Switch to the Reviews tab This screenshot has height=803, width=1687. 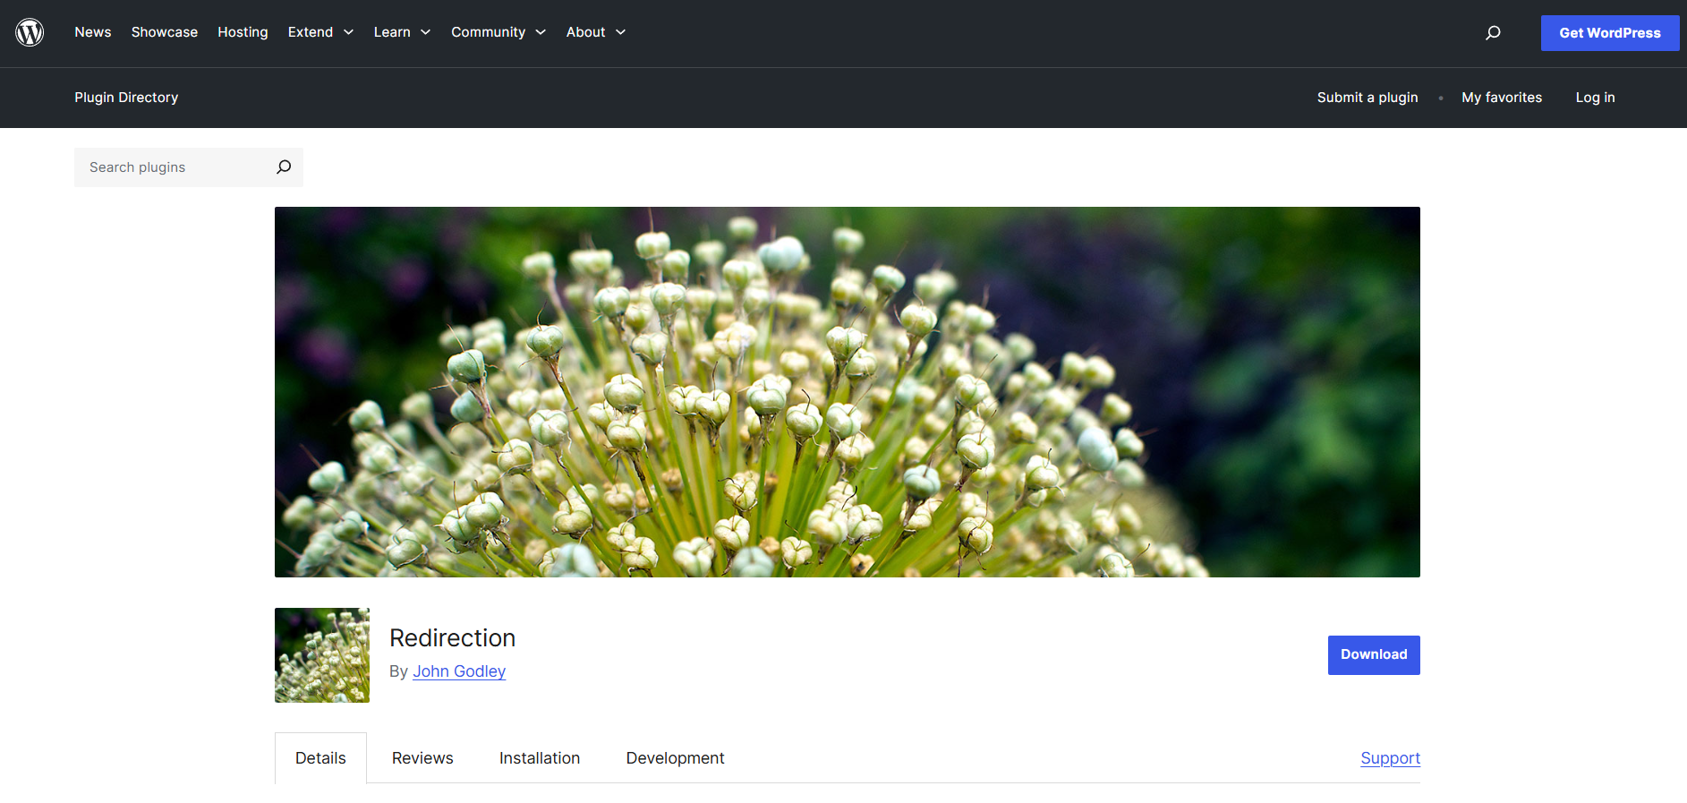coord(422,758)
